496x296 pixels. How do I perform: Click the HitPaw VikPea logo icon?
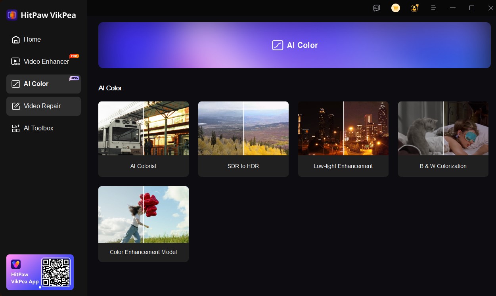coord(12,15)
